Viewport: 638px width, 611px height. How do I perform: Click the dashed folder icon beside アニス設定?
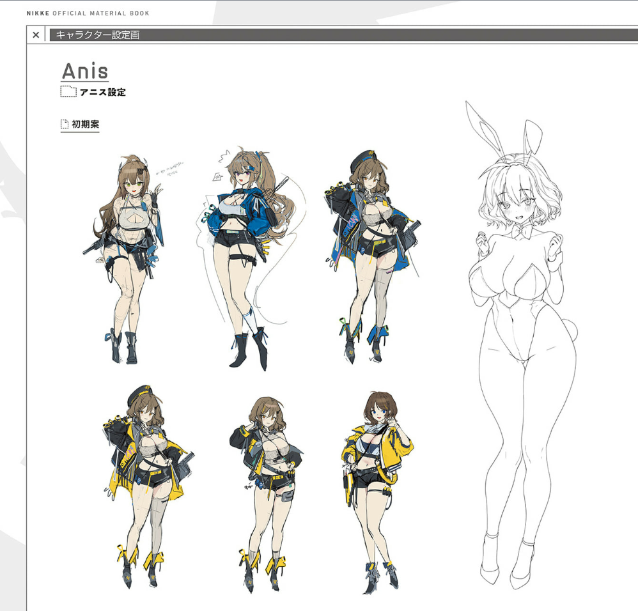(x=68, y=91)
